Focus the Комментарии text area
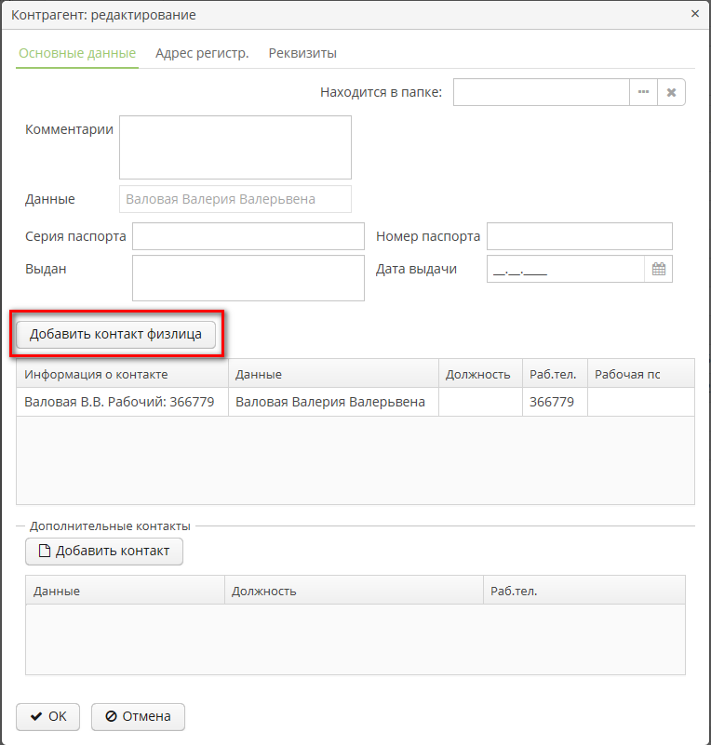711x745 pixels. click(235, 147)
